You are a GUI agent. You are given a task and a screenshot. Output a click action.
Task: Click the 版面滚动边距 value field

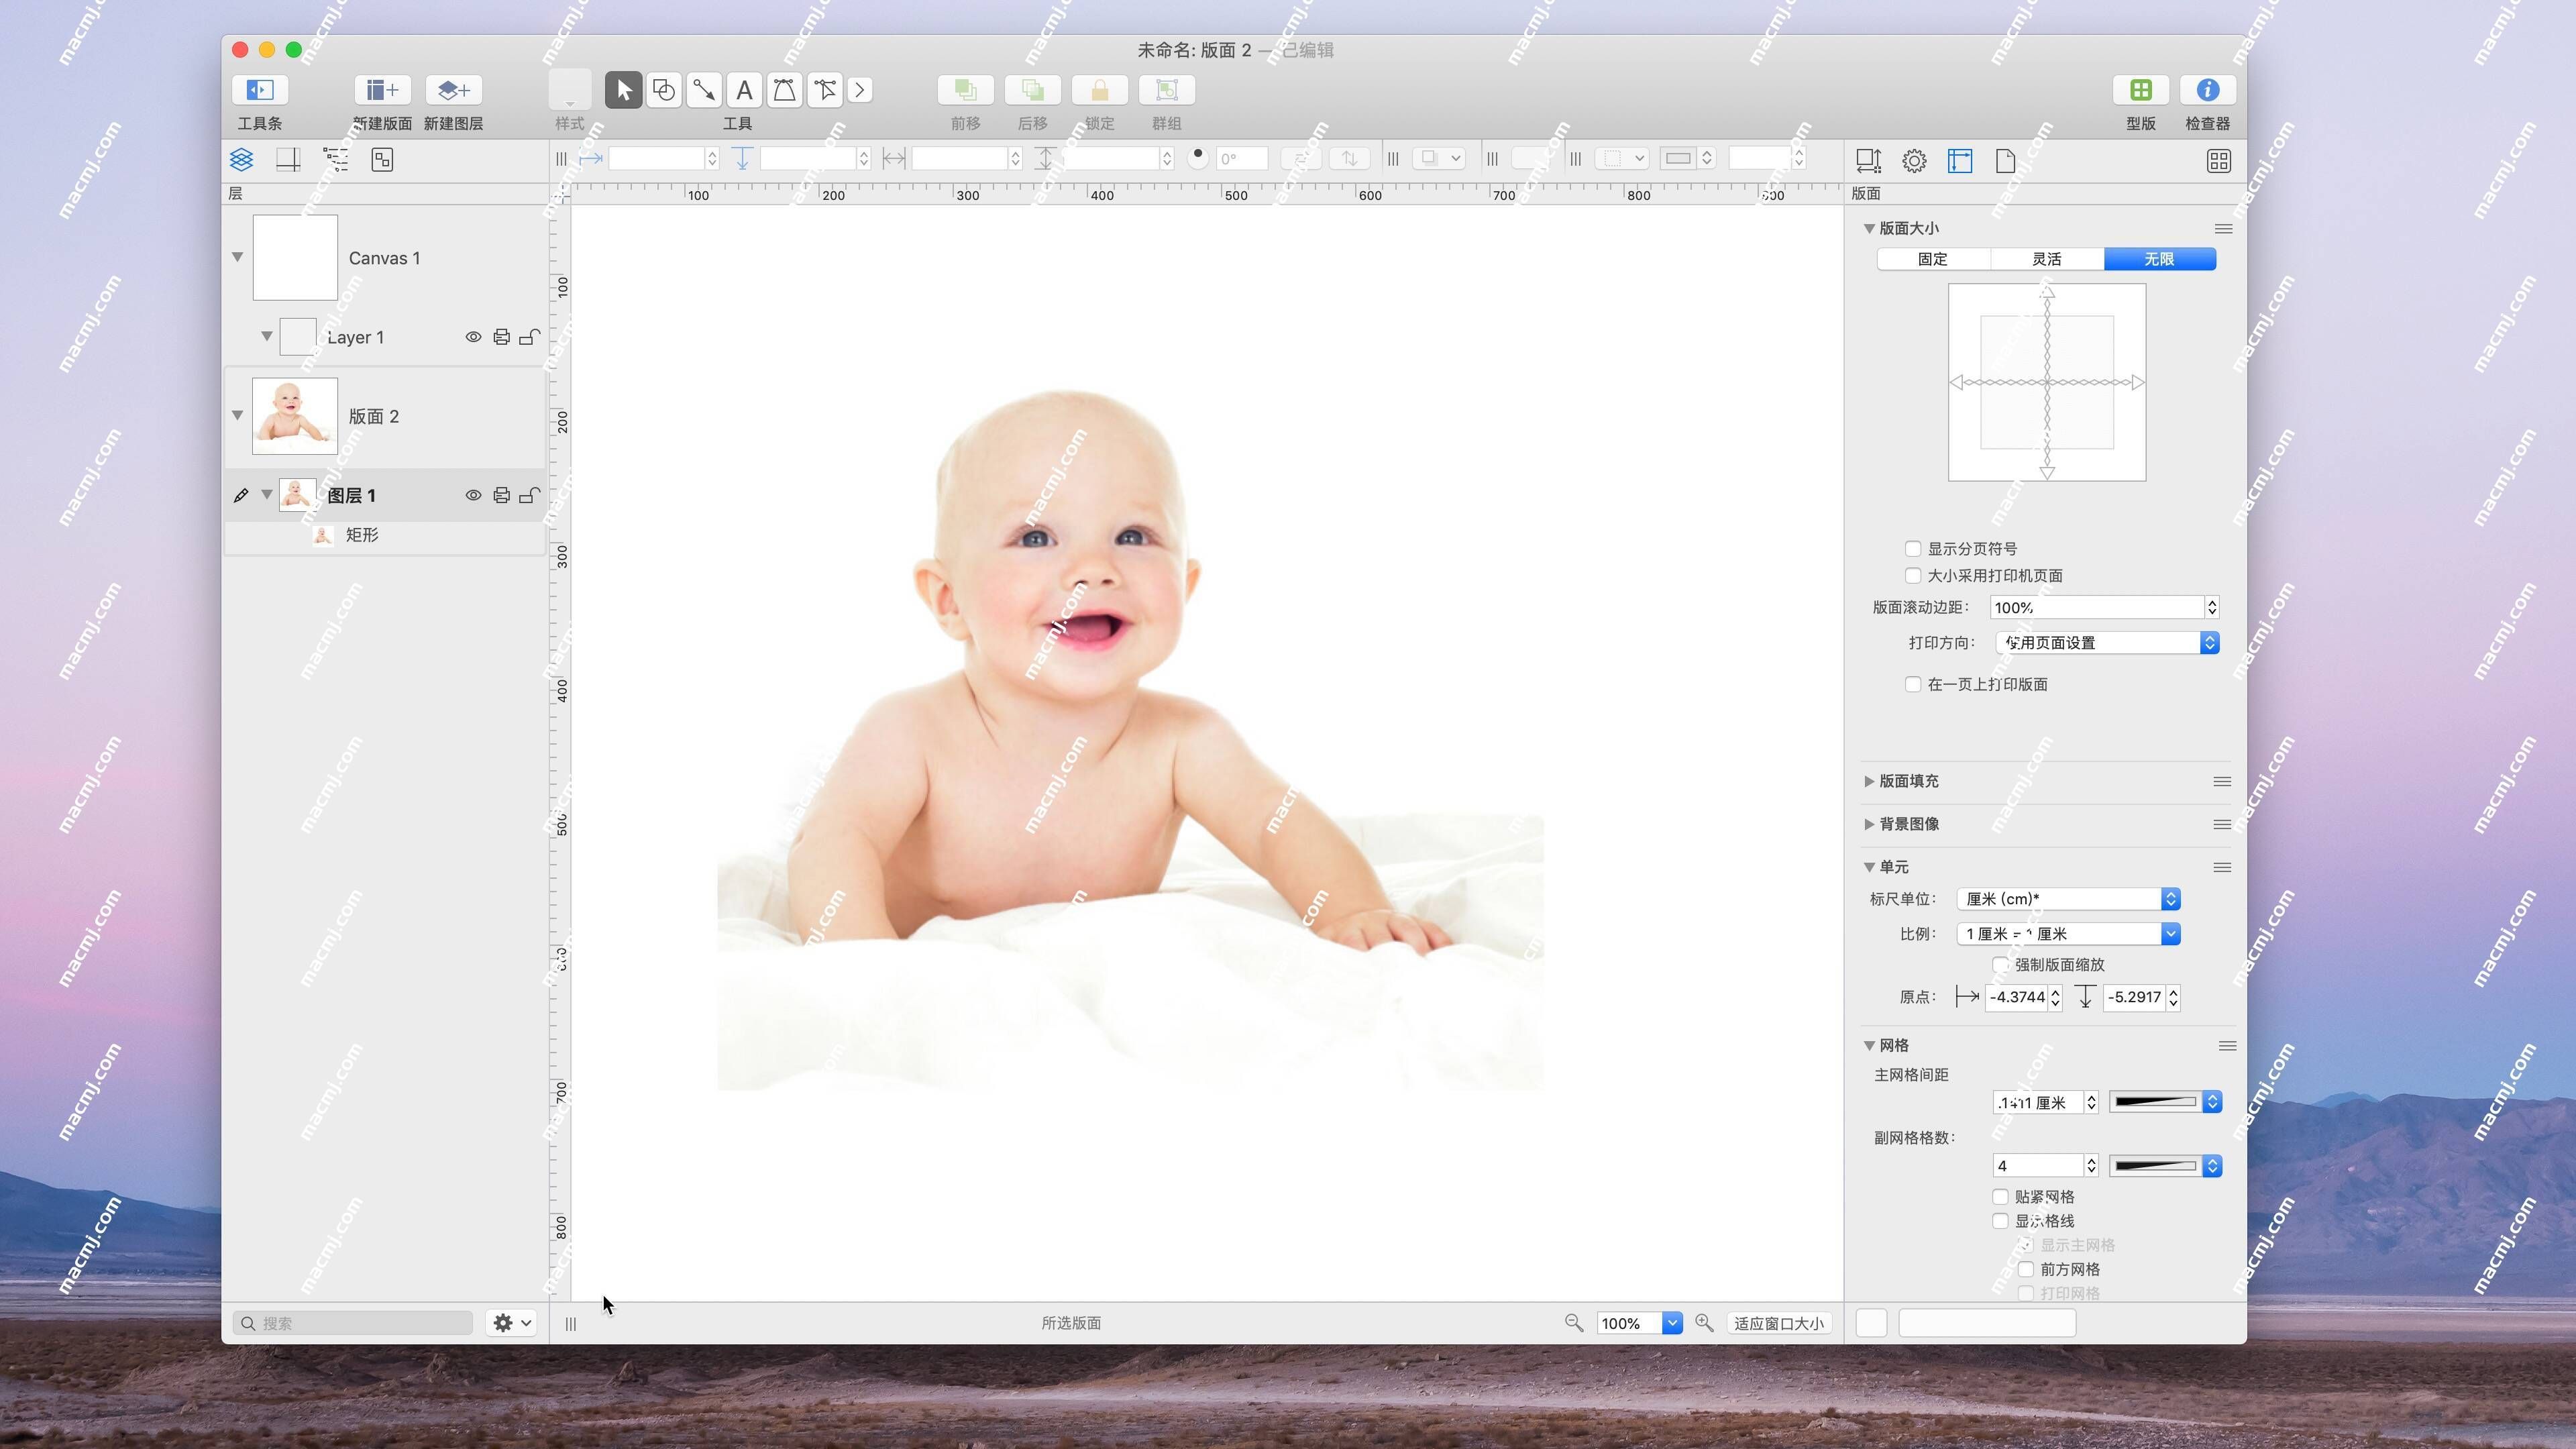click(2098, 607)
